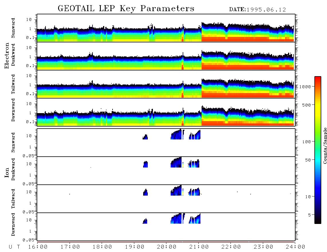Screen dimensions: 327x252
Task: Click the 17:00 time tick label
Action: coord(70,247)
